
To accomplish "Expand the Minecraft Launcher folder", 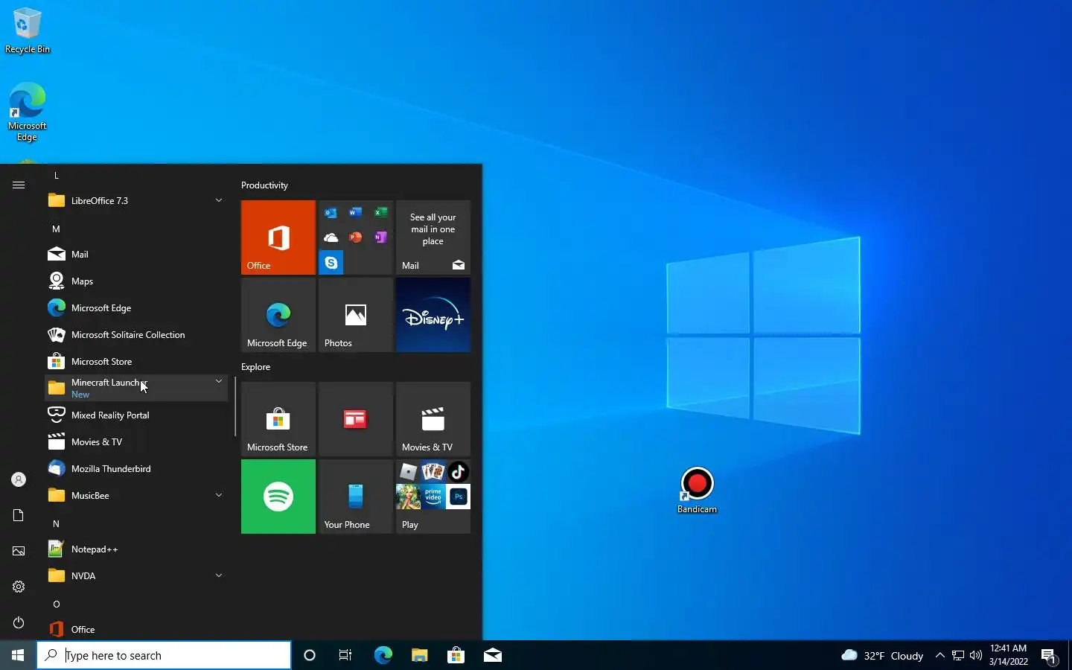I will [136, 389].
